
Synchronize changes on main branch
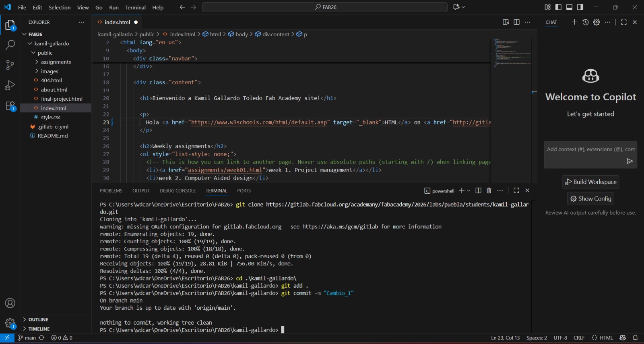tap(41, 338)
